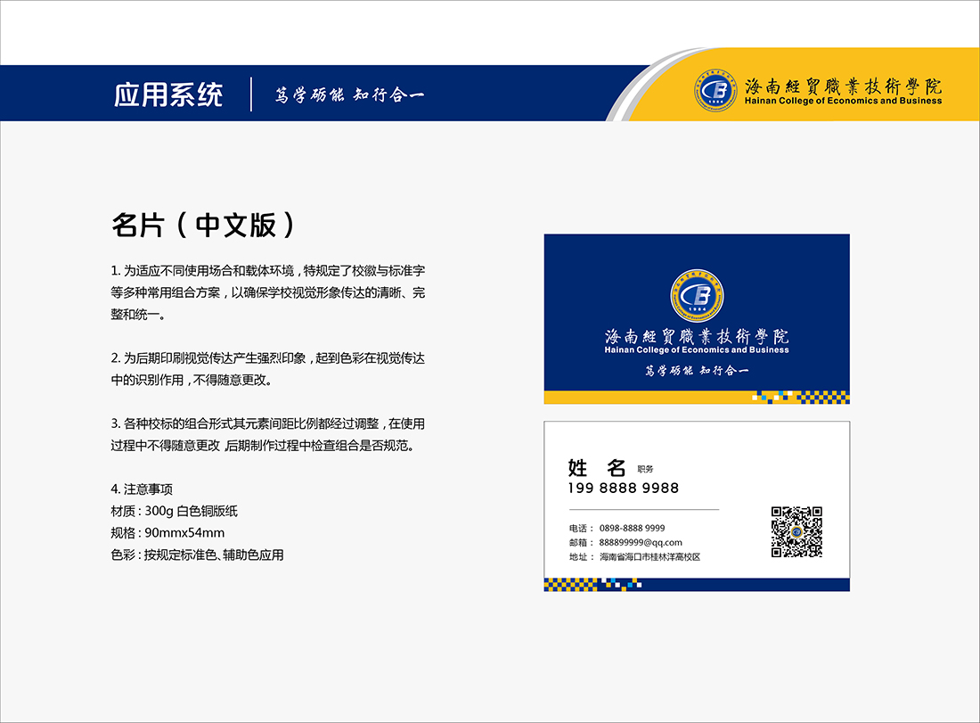Click the checkered pattern on the blue card

click(x=800, y=397)
